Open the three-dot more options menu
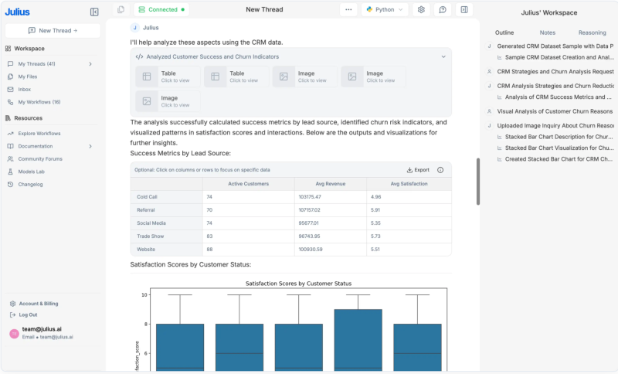Screen dimensions: 618x374 click(x=348, y=10)
